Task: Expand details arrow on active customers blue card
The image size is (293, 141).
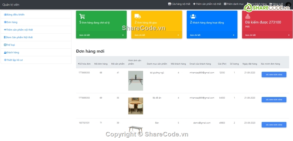Action: pyautogui.click(x=233, y=35)
